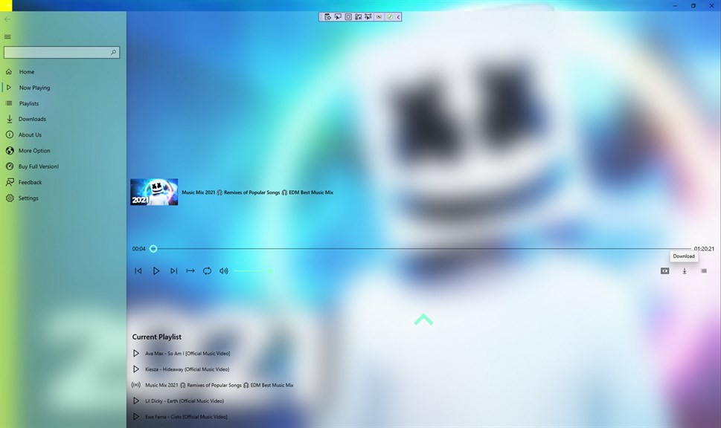Collapse the debug toolbar with chevron

pos(398,17)
